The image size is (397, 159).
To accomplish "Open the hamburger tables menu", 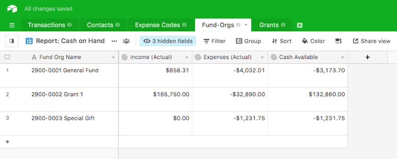I will point(12,25).
